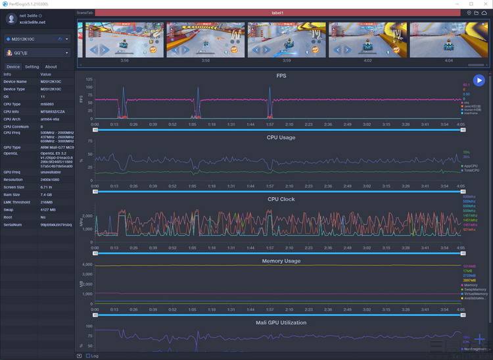Click the blue plus icon at bottom right

tap(480, 339)
